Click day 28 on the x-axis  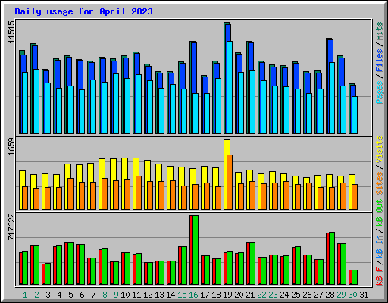pyautogui.click(x=330, y=295)
